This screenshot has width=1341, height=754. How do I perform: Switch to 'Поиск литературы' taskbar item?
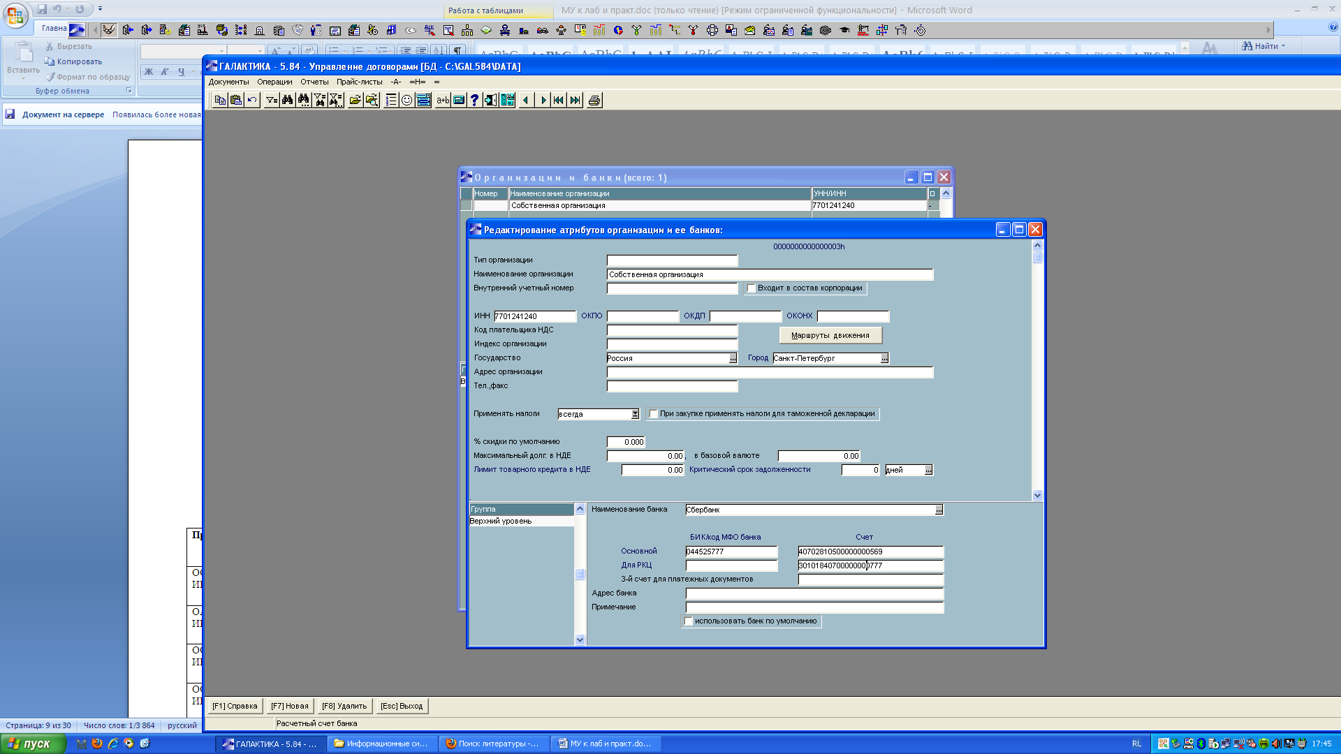(x=494, y=744)
